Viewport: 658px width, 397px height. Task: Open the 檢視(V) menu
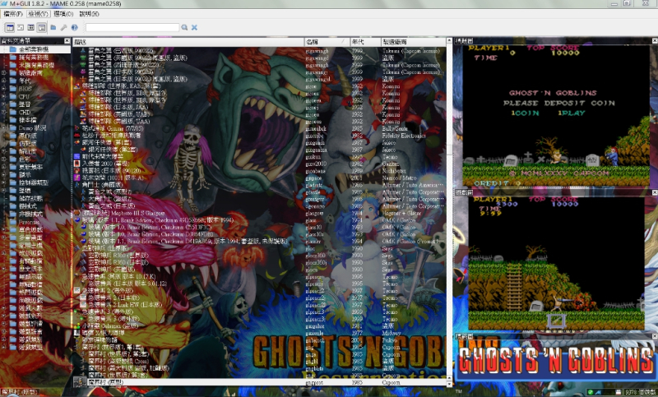click(x=39, y=14)
